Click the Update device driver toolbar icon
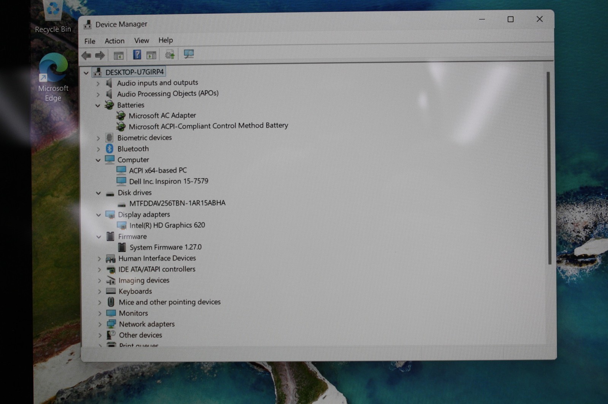 tap(170, 55)
